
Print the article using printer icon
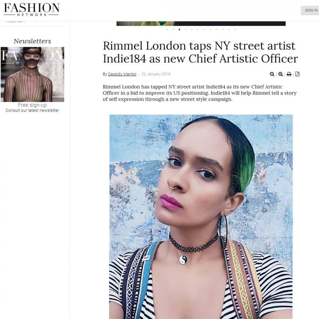point(289,74)
